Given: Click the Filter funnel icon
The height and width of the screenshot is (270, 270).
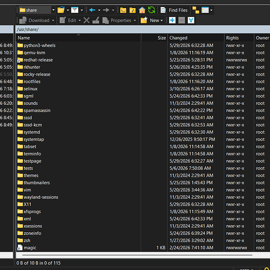Looking at the screenshot, I should coord(75,10).
